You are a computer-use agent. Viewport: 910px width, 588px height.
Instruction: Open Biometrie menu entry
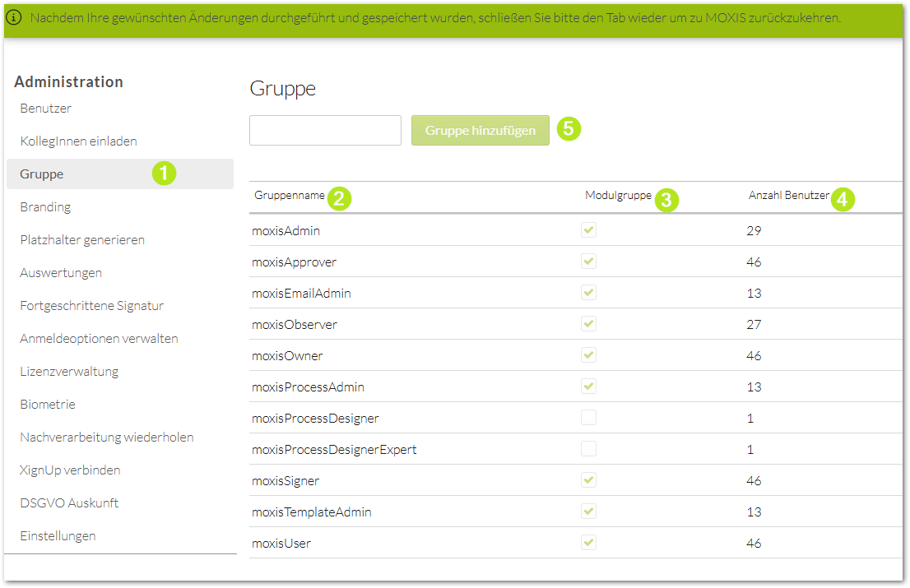[48, 404]
